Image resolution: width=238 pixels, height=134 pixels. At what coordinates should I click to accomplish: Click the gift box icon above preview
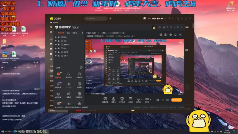(161, 35)
